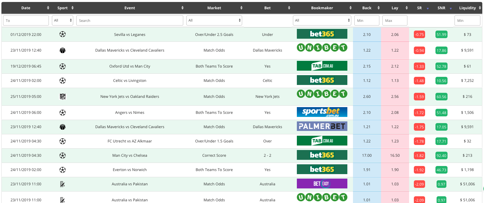Viewport: 484px width, 203px height.
Task: Open the Market filter dropdown
Action: click(214, 20)
